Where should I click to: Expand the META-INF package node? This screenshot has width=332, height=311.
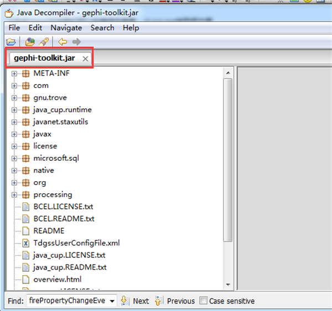14,73
